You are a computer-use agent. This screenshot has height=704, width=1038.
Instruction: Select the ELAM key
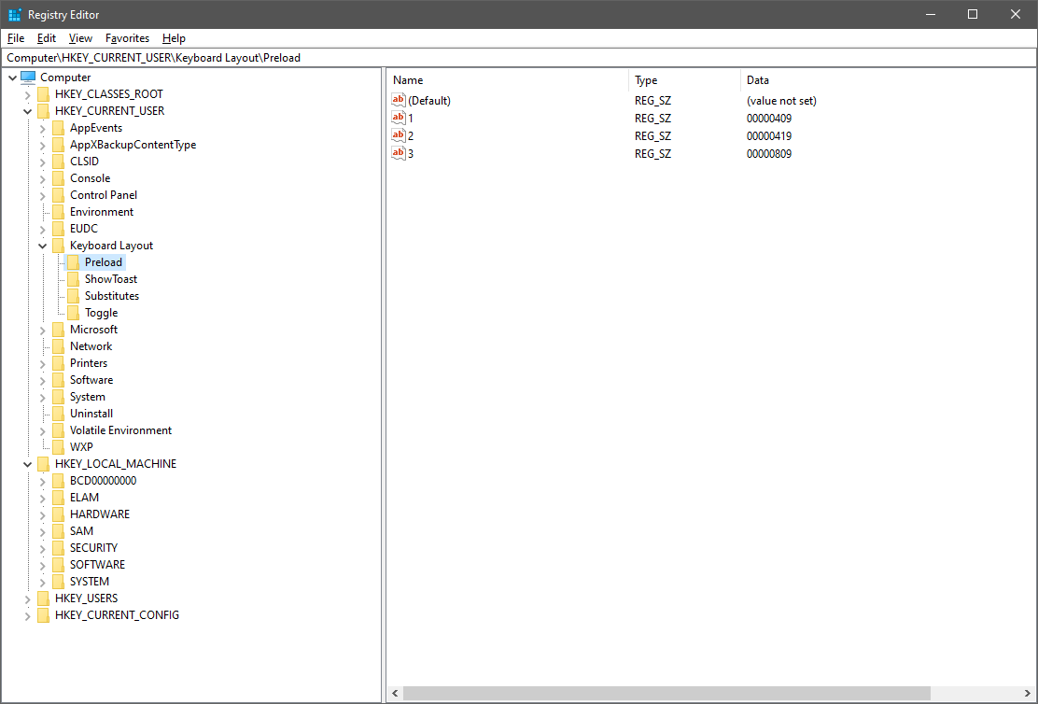coord(85,498)
